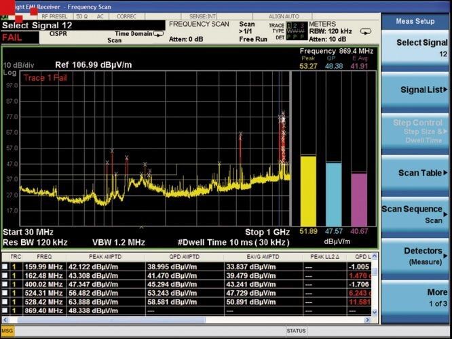Expand the Detectors (Measure) submenu

coord(415,256)
